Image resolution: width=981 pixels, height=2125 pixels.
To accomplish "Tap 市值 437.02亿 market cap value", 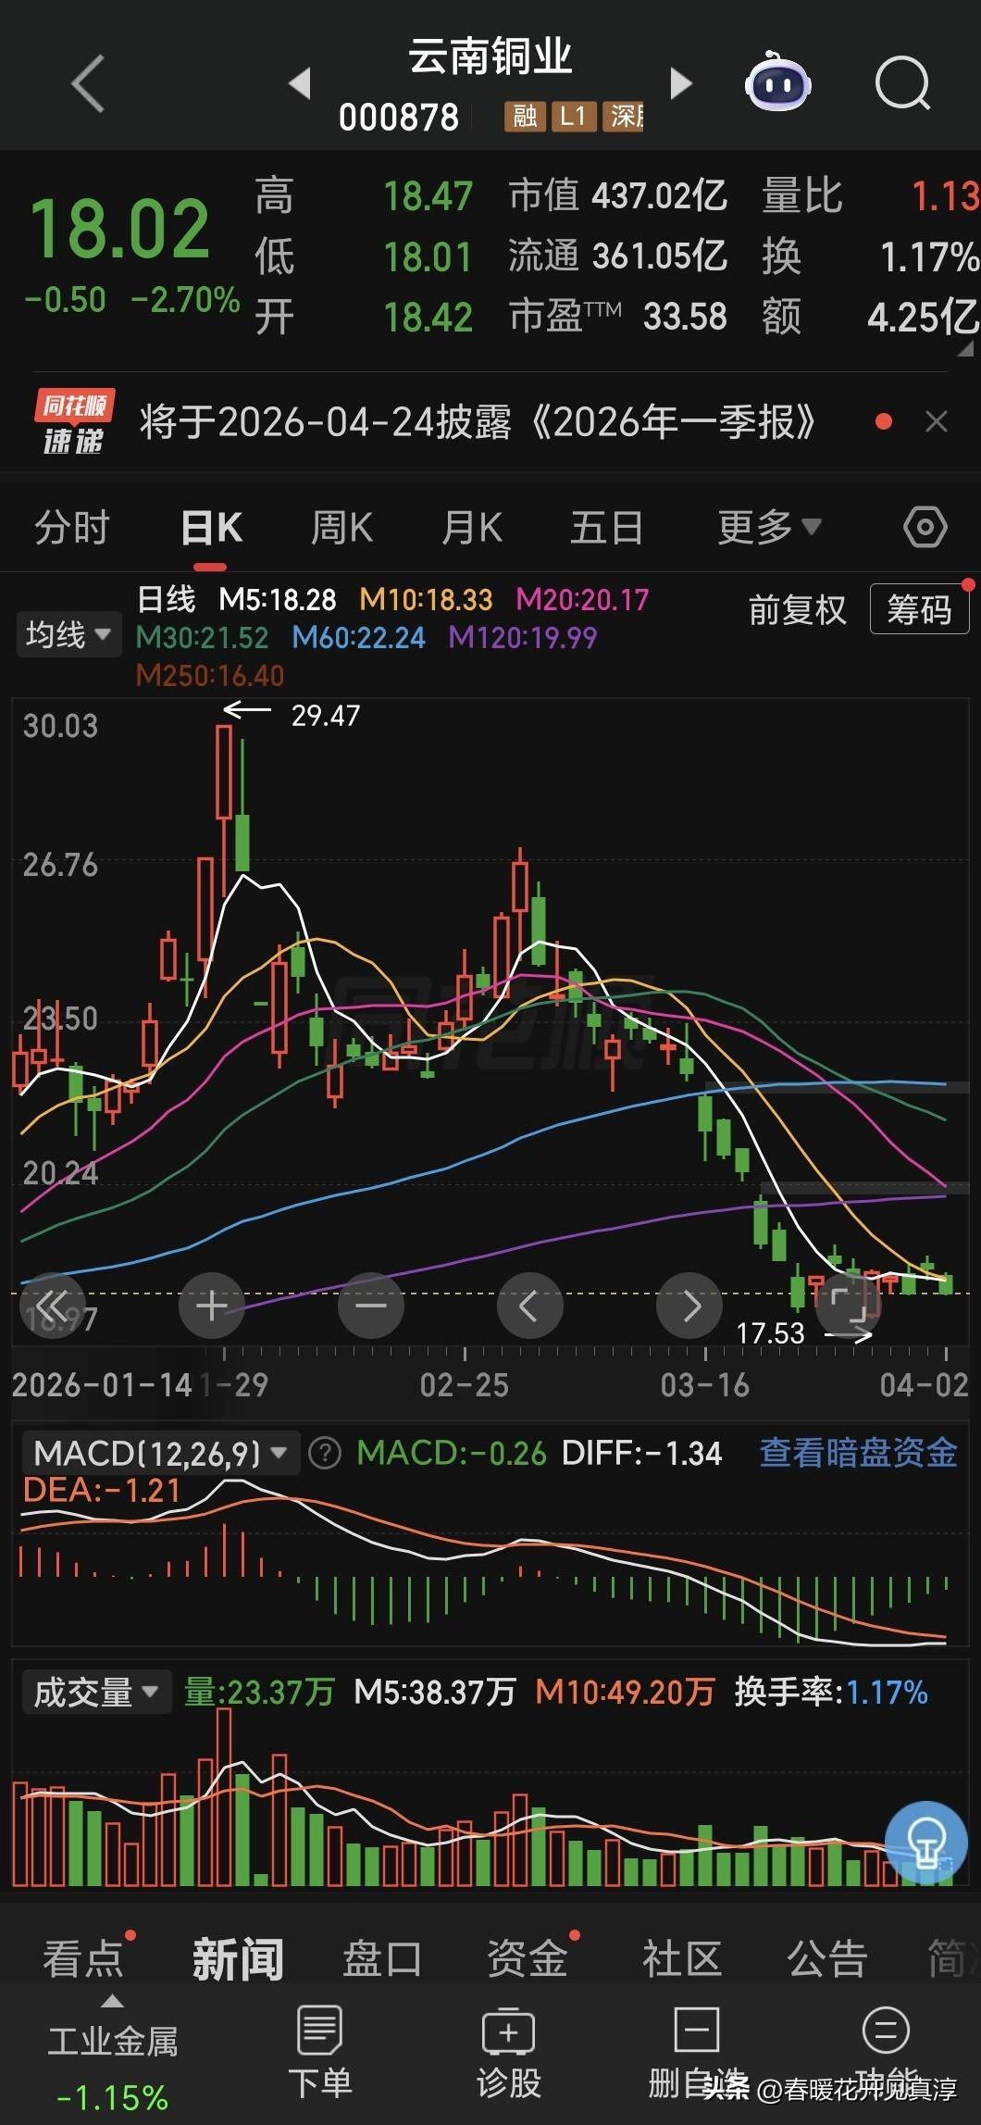I will 618,195.
